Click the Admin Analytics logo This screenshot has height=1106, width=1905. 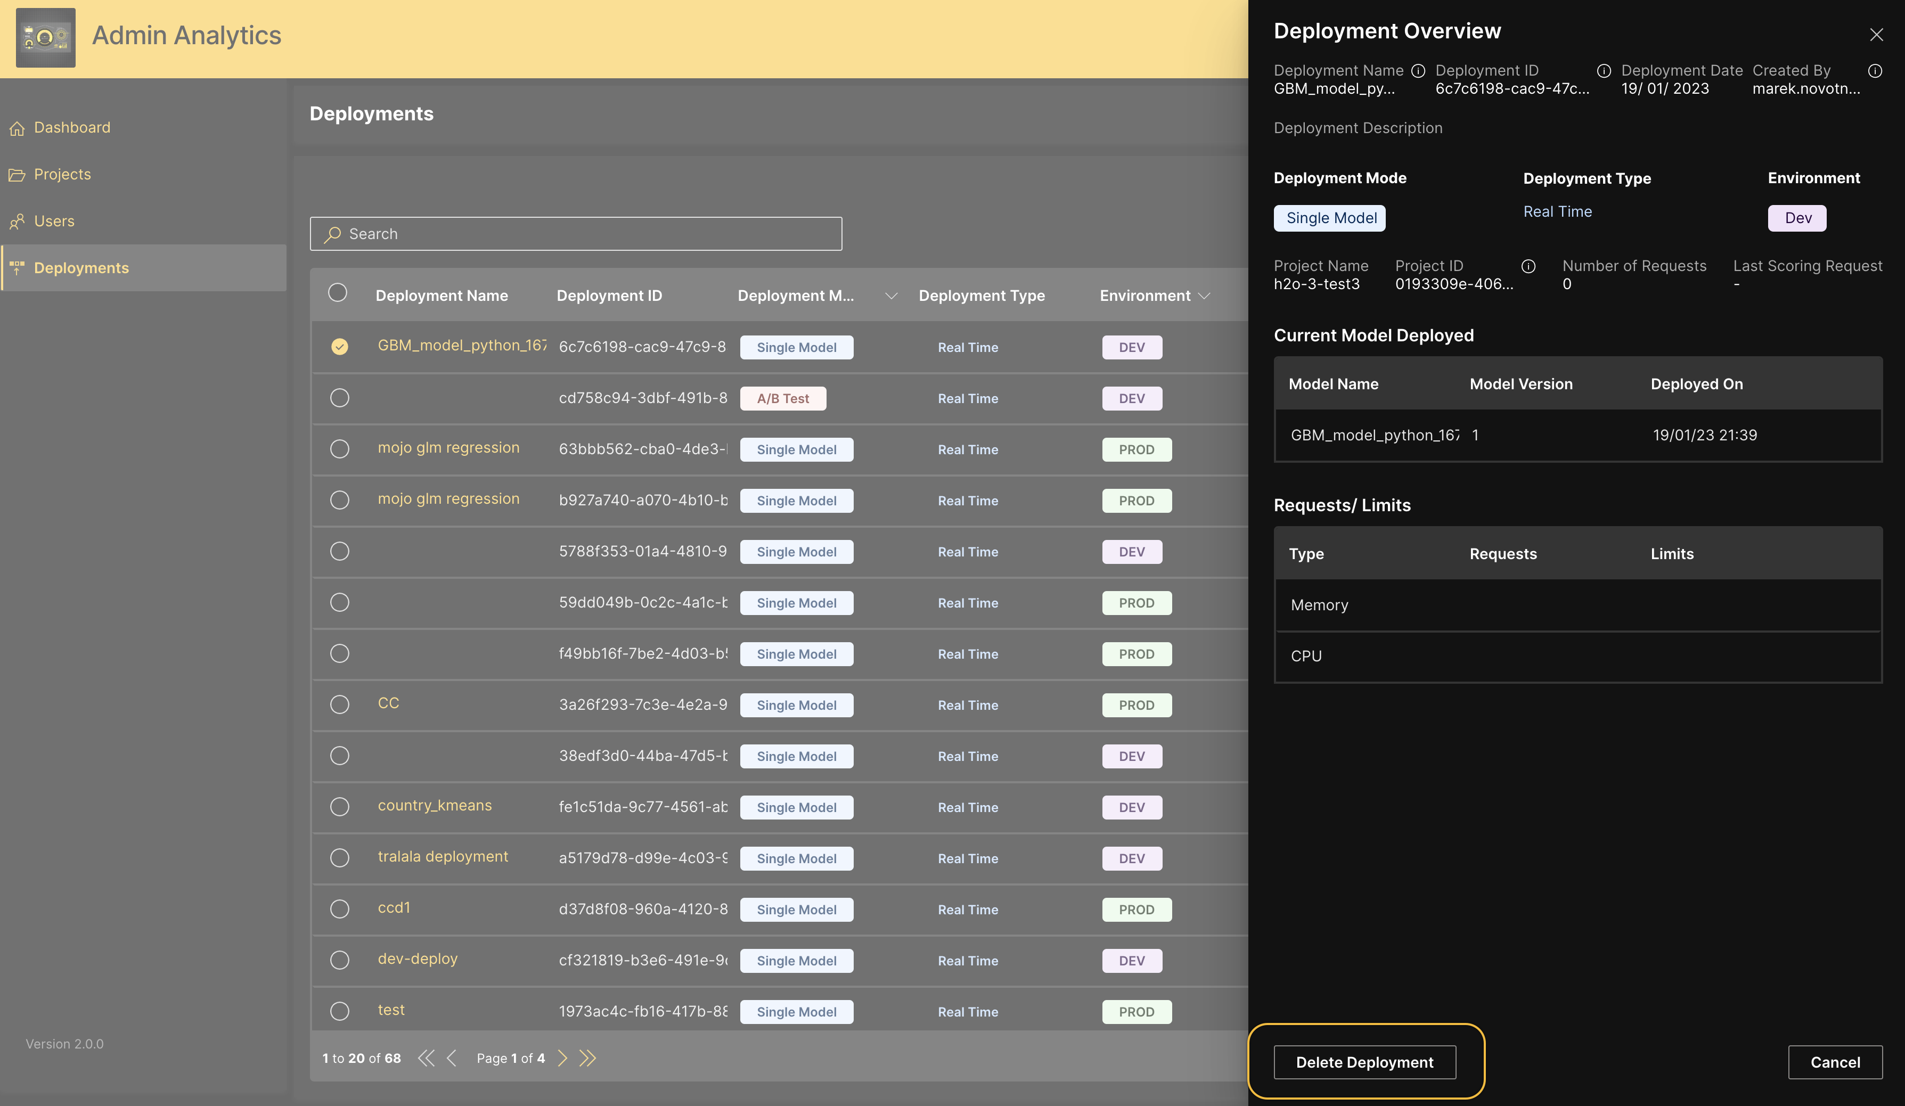click(x=45, y=38)
